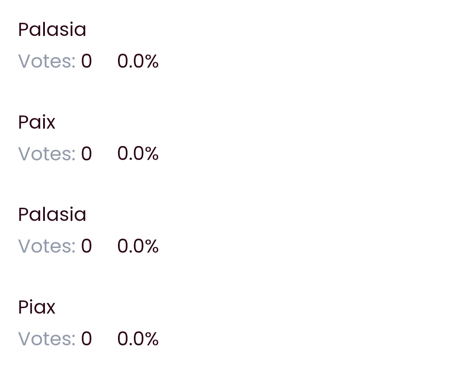
Task: Select vote count 0 of Palasia preceding Piax
Action: (87, 246)
